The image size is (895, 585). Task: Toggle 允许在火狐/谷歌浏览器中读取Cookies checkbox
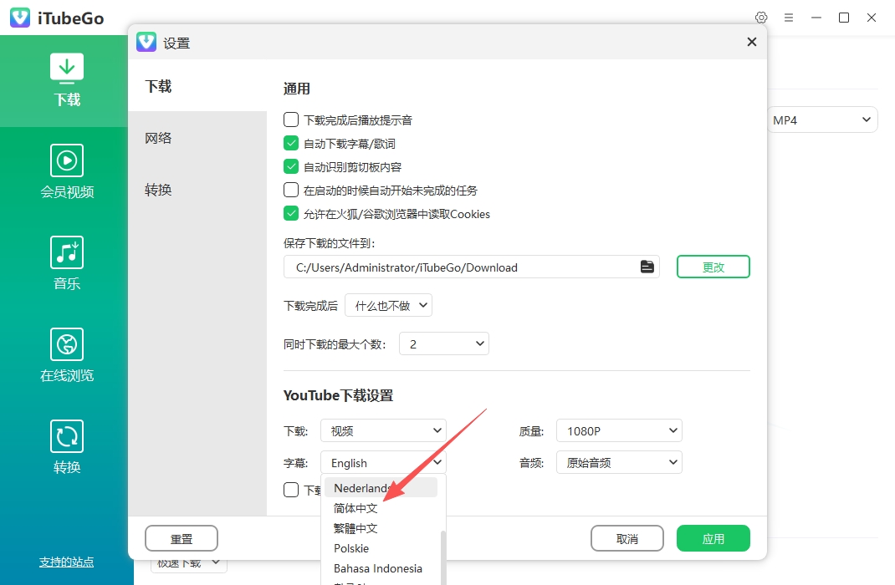coord(291,214)
